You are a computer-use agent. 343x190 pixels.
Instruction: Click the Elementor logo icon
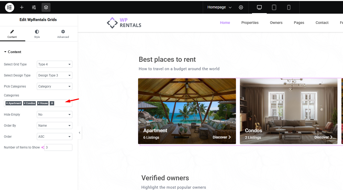(9, 7)
